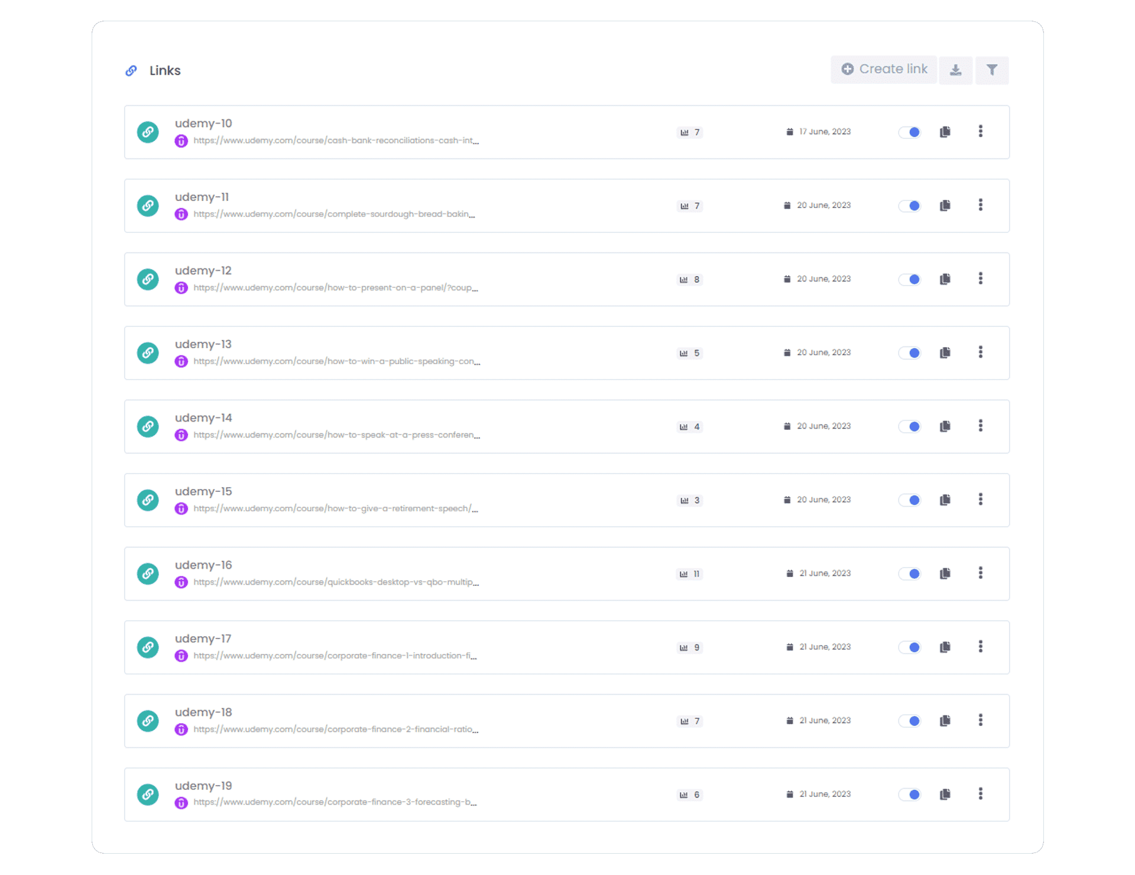Image resolution: width=1135 pixels, height=875 pixels.
Task: Open the corporate-finance-3-forecasting URL
Action: point(335,802)
